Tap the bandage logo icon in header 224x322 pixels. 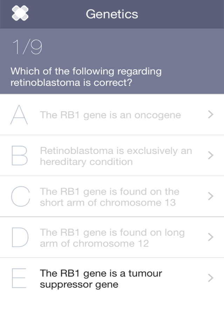[20, 14]
